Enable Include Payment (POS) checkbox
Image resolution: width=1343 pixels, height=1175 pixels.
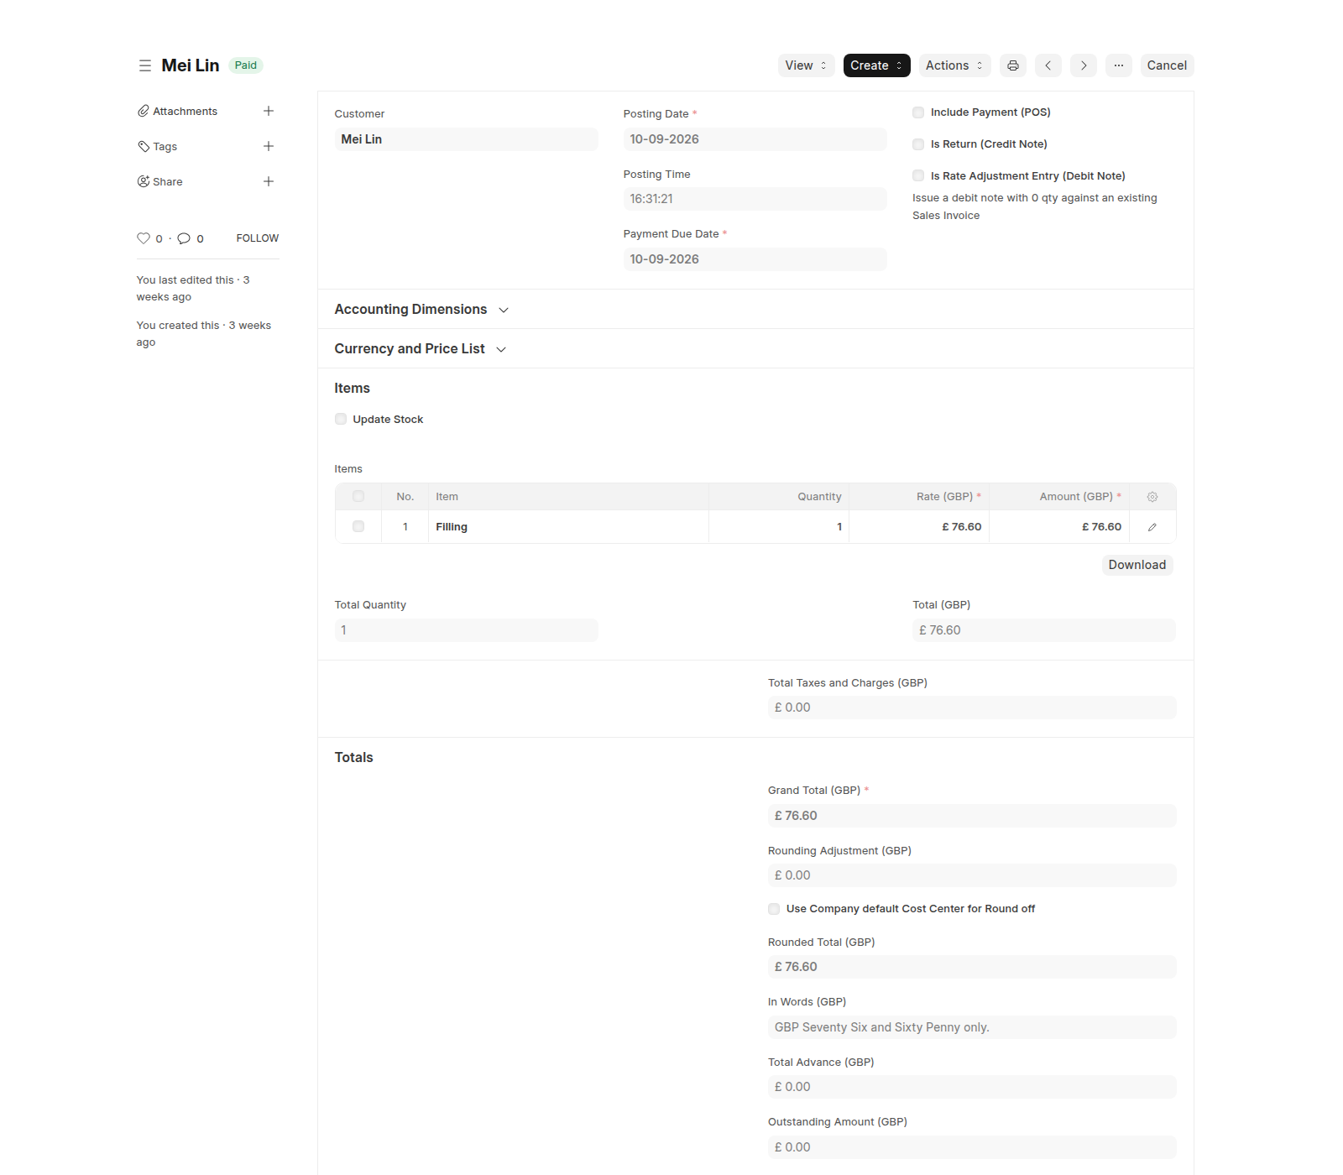918,112
